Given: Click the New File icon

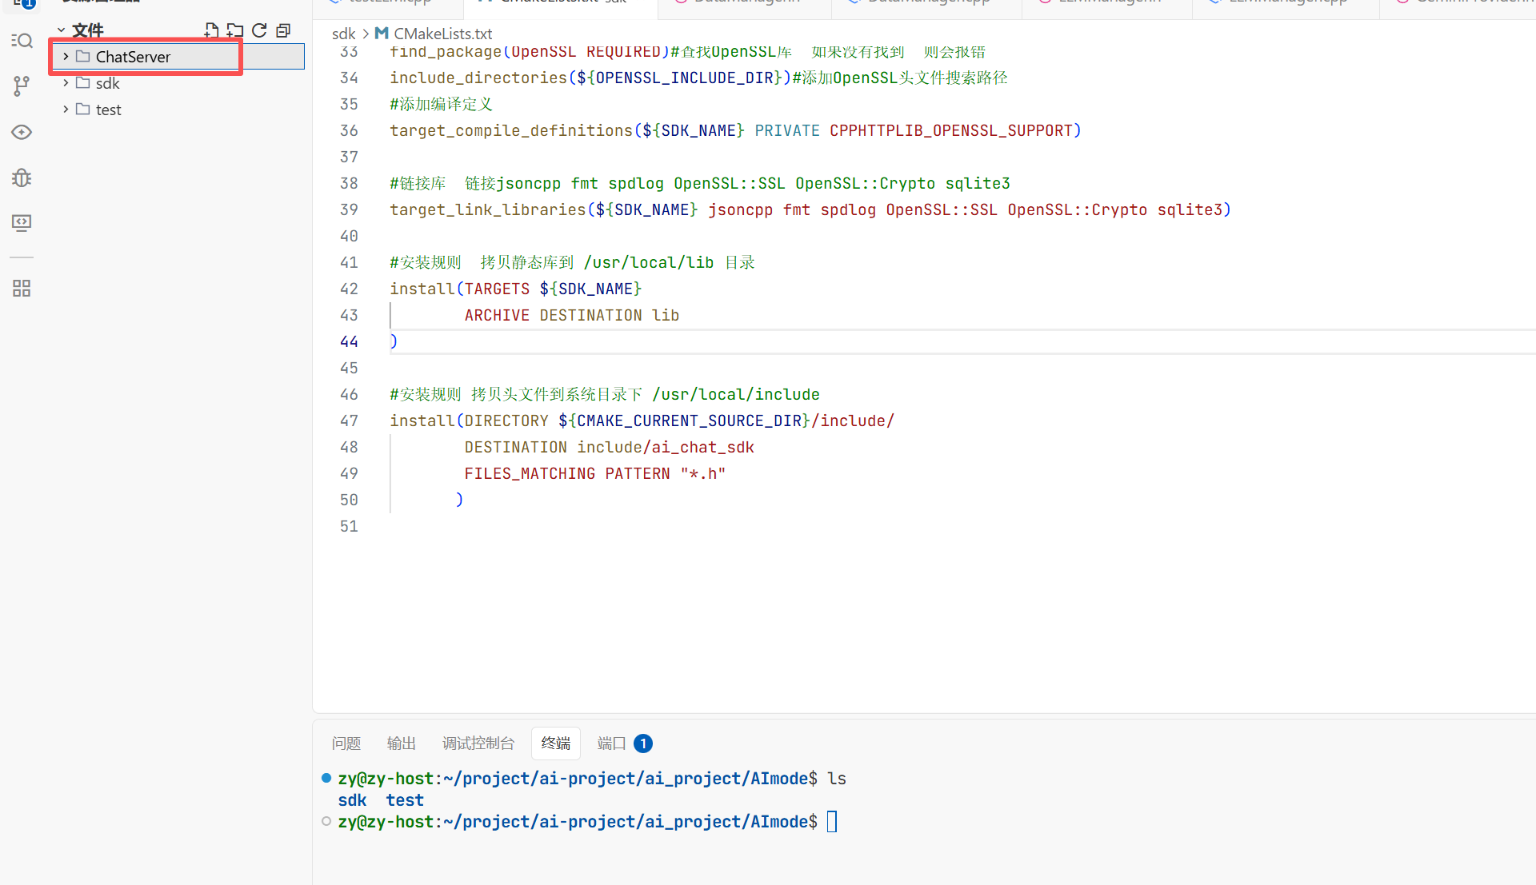Looking at the screenshot, I should point(211,30).
